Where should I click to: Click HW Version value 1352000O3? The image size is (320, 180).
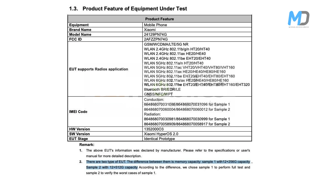[154, 129]
